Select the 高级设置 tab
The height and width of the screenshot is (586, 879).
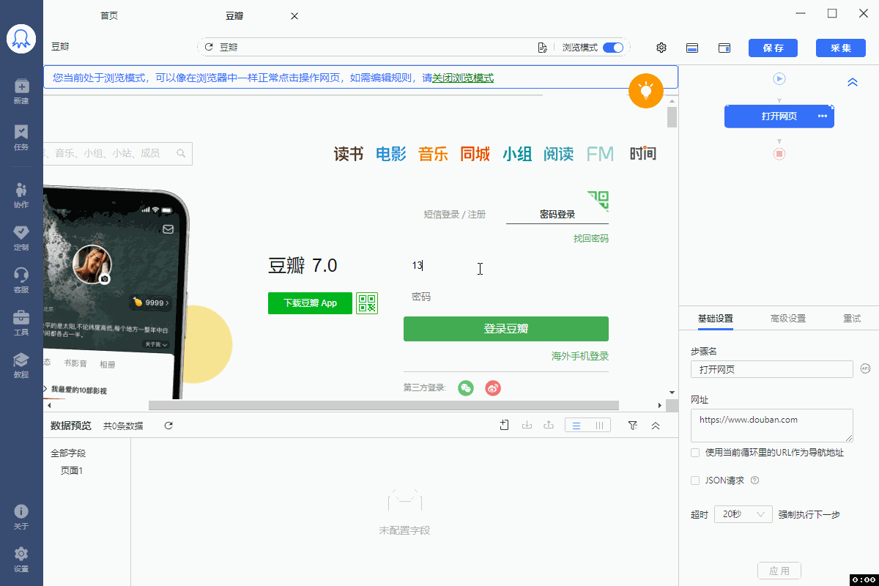[788, 319]
